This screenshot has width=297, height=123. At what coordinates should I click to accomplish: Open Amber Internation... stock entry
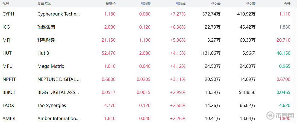58,118
